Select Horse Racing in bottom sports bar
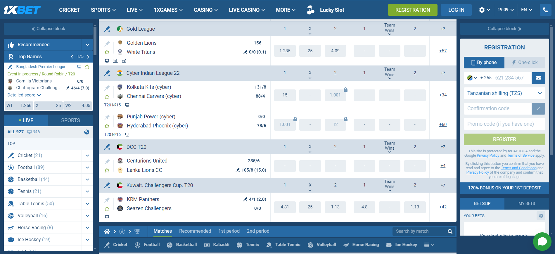This screenshot has height=254, width=555. tap(361, 245)
